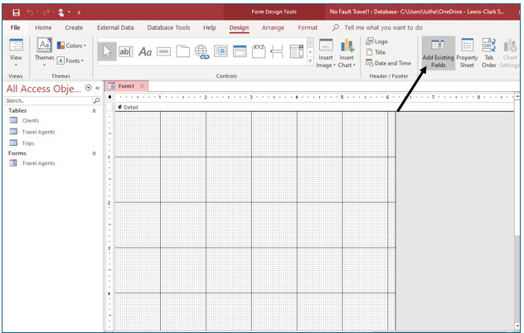Switch to the Arrange ribbon tab
524x333 pixels.
point(273,27)
